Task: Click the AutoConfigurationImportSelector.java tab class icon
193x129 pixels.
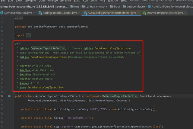Action: (x=85, y=13)
